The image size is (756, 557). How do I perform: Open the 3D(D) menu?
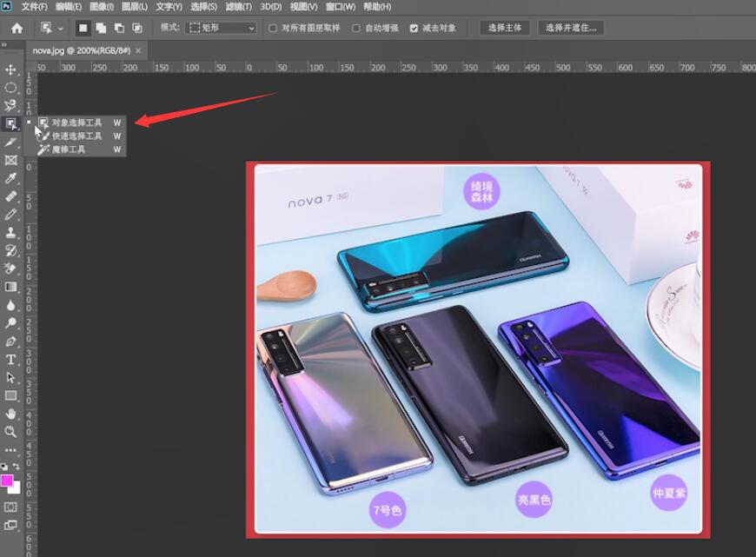click(x=271, y=7)
